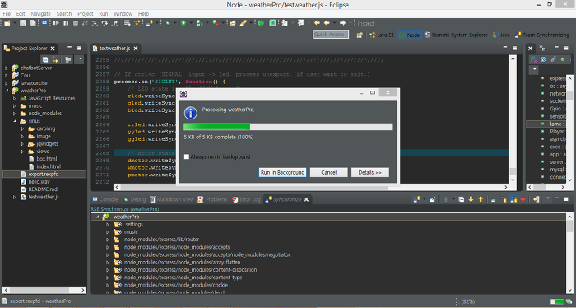Click Project Explorer horizontal scrollbar
576x308 pixels.
44,290
